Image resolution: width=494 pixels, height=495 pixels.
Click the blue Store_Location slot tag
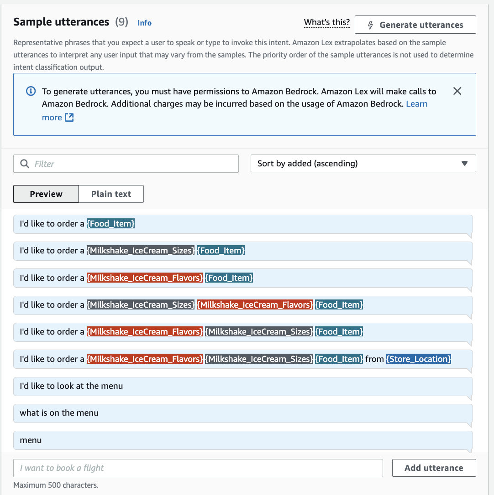[418, 359]
